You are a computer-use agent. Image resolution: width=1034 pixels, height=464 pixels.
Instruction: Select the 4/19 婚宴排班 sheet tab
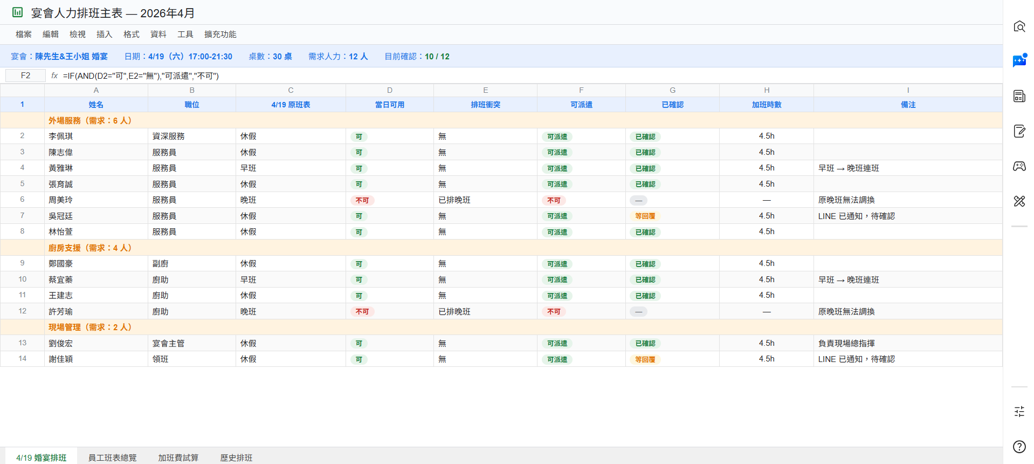click(x=42, y=457)
